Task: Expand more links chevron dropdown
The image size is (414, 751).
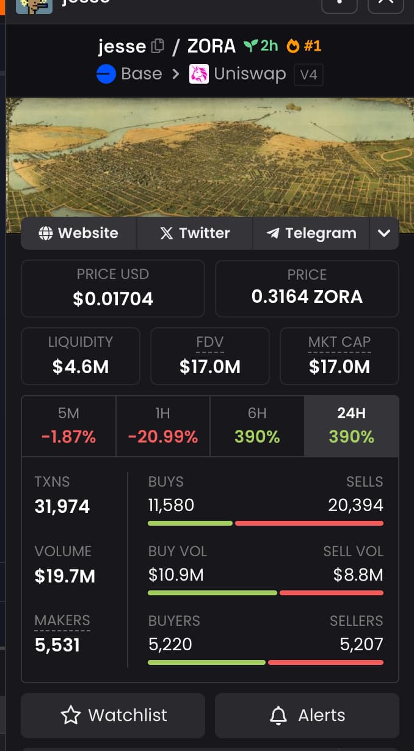Action: point(384,233)
